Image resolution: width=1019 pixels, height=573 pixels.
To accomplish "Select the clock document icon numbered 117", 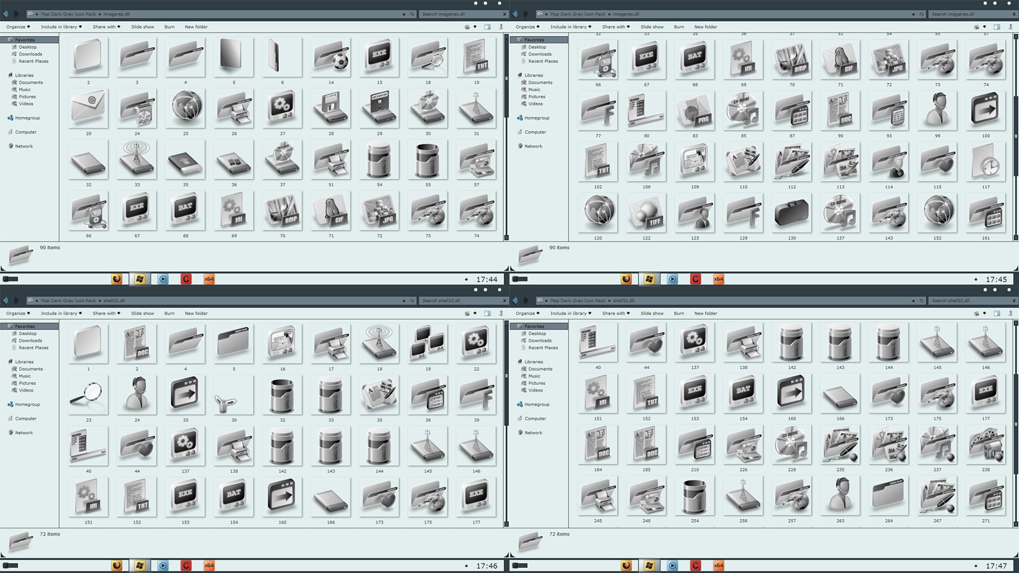I will pyautogui.click(x=986, y=162).
